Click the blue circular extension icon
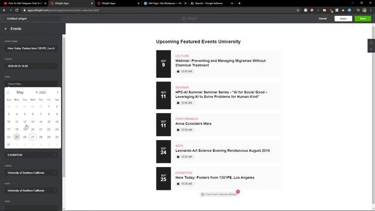375x211 pixels. (x=349, y=11)
